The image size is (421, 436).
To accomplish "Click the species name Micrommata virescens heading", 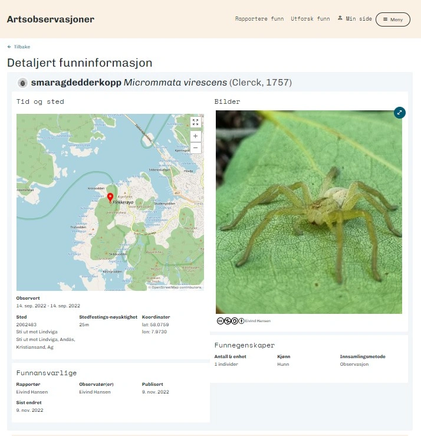I will pos(175,83).
